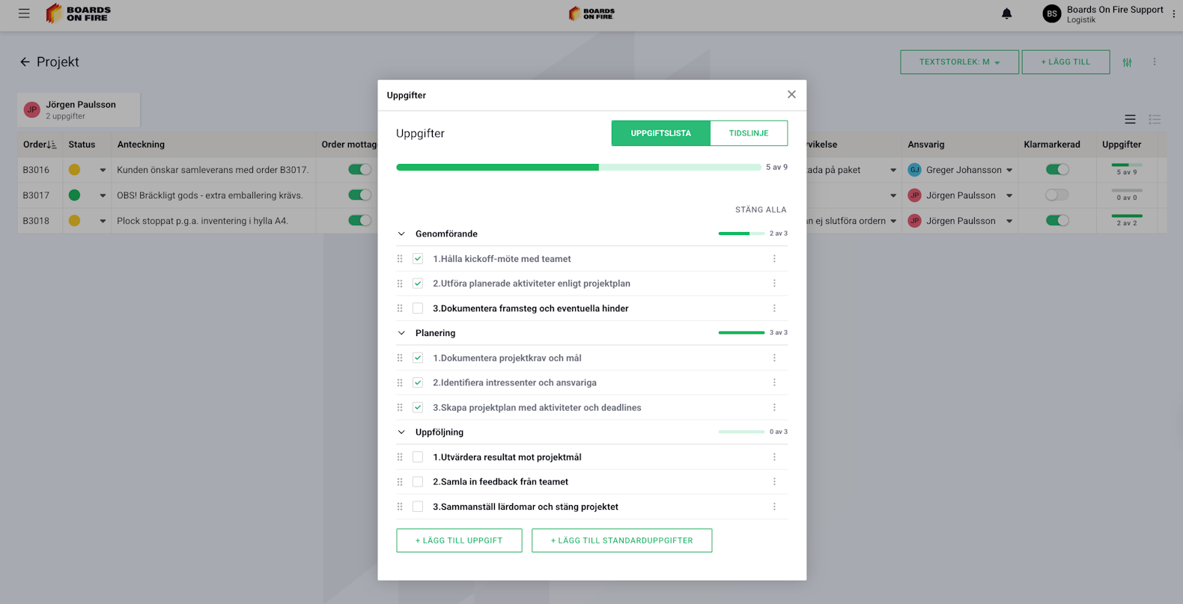Open the filter settings sliders icon
The height and width of the screenshot is (604, 1183).
click(x=1127, y=62)
